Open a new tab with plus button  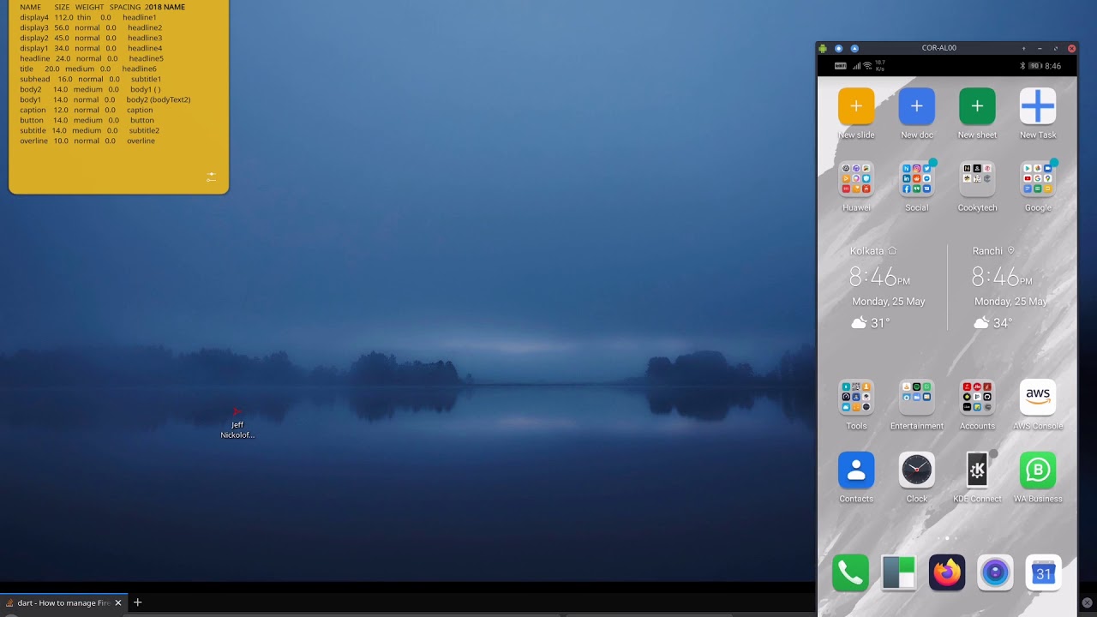pyautogui.click(x=137, y=602)
